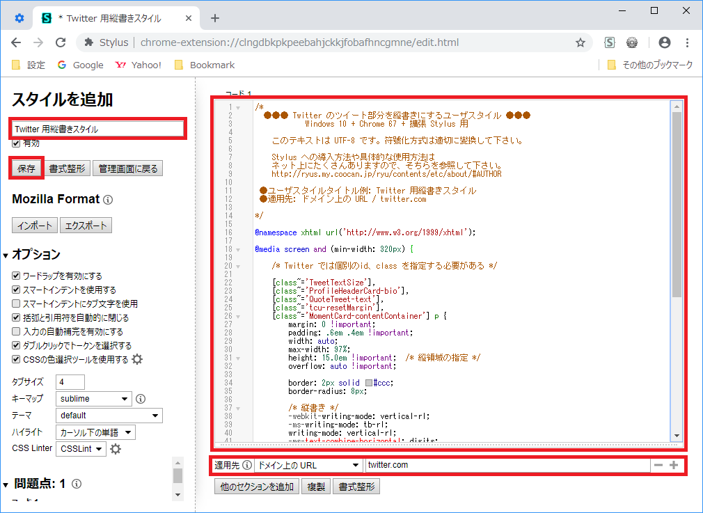Enable スマートインデントにタブ文字を使用 checkbox
Screen dimensions: 703x513
16,303
